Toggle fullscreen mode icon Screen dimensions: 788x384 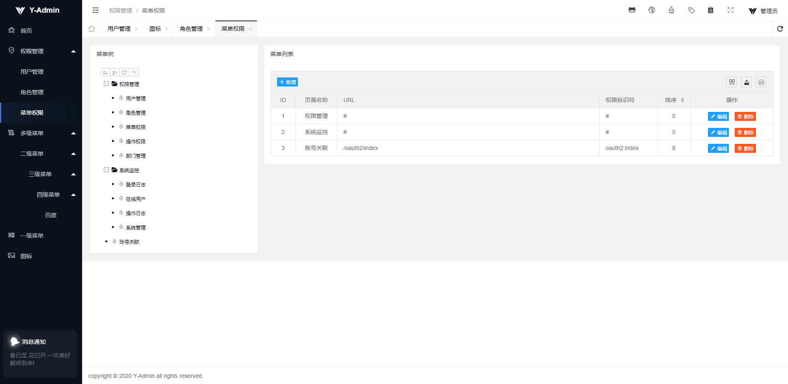731,10
